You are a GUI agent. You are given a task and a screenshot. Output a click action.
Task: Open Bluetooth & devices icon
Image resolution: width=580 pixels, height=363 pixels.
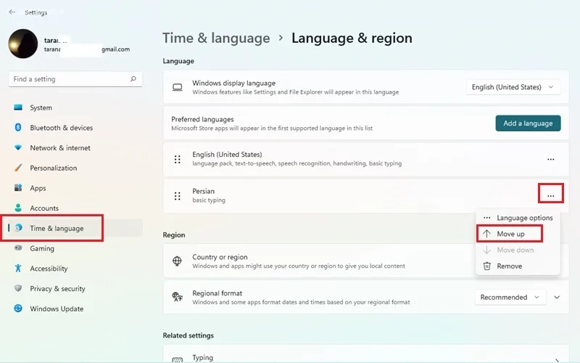17,128
